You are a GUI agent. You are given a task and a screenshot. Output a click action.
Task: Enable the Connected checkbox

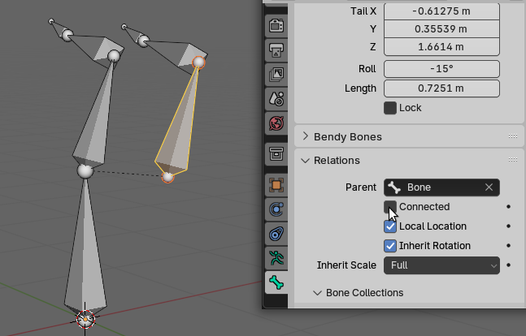click(389, 207)
